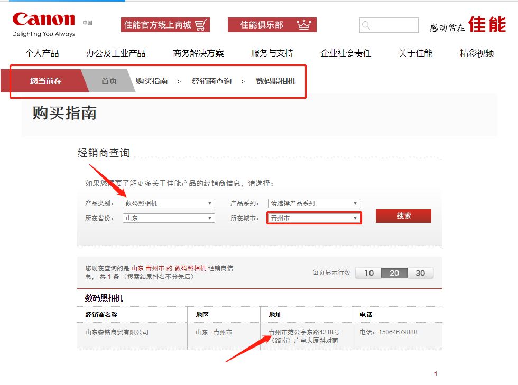Open the 产品类别 dropdown
Screen dimensions: 518x385
pyautogui.click(x=169, y=203)
